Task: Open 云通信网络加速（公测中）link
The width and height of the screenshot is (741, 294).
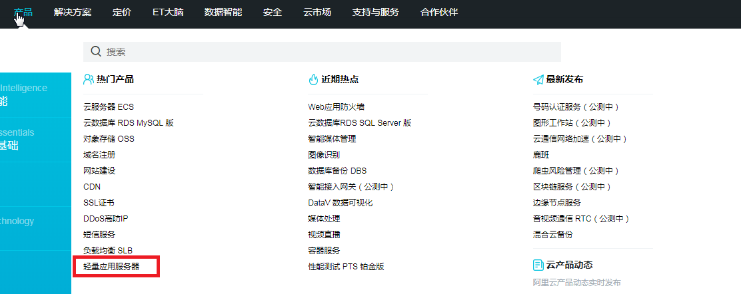Action: point(580,139)
